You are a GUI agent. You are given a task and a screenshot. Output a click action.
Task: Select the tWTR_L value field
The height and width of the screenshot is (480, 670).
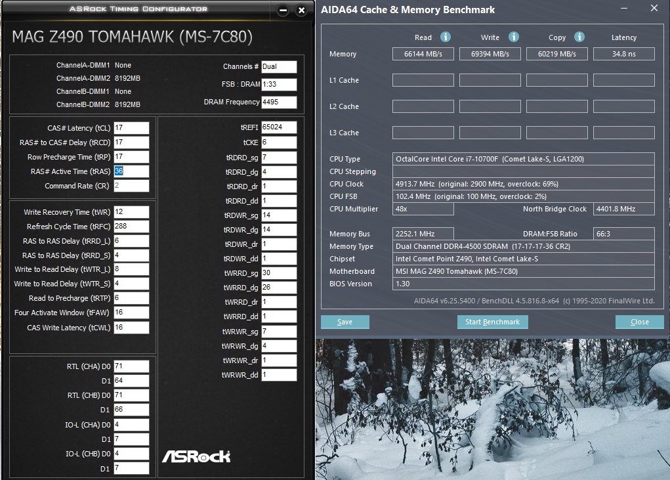tap(131, 269)
